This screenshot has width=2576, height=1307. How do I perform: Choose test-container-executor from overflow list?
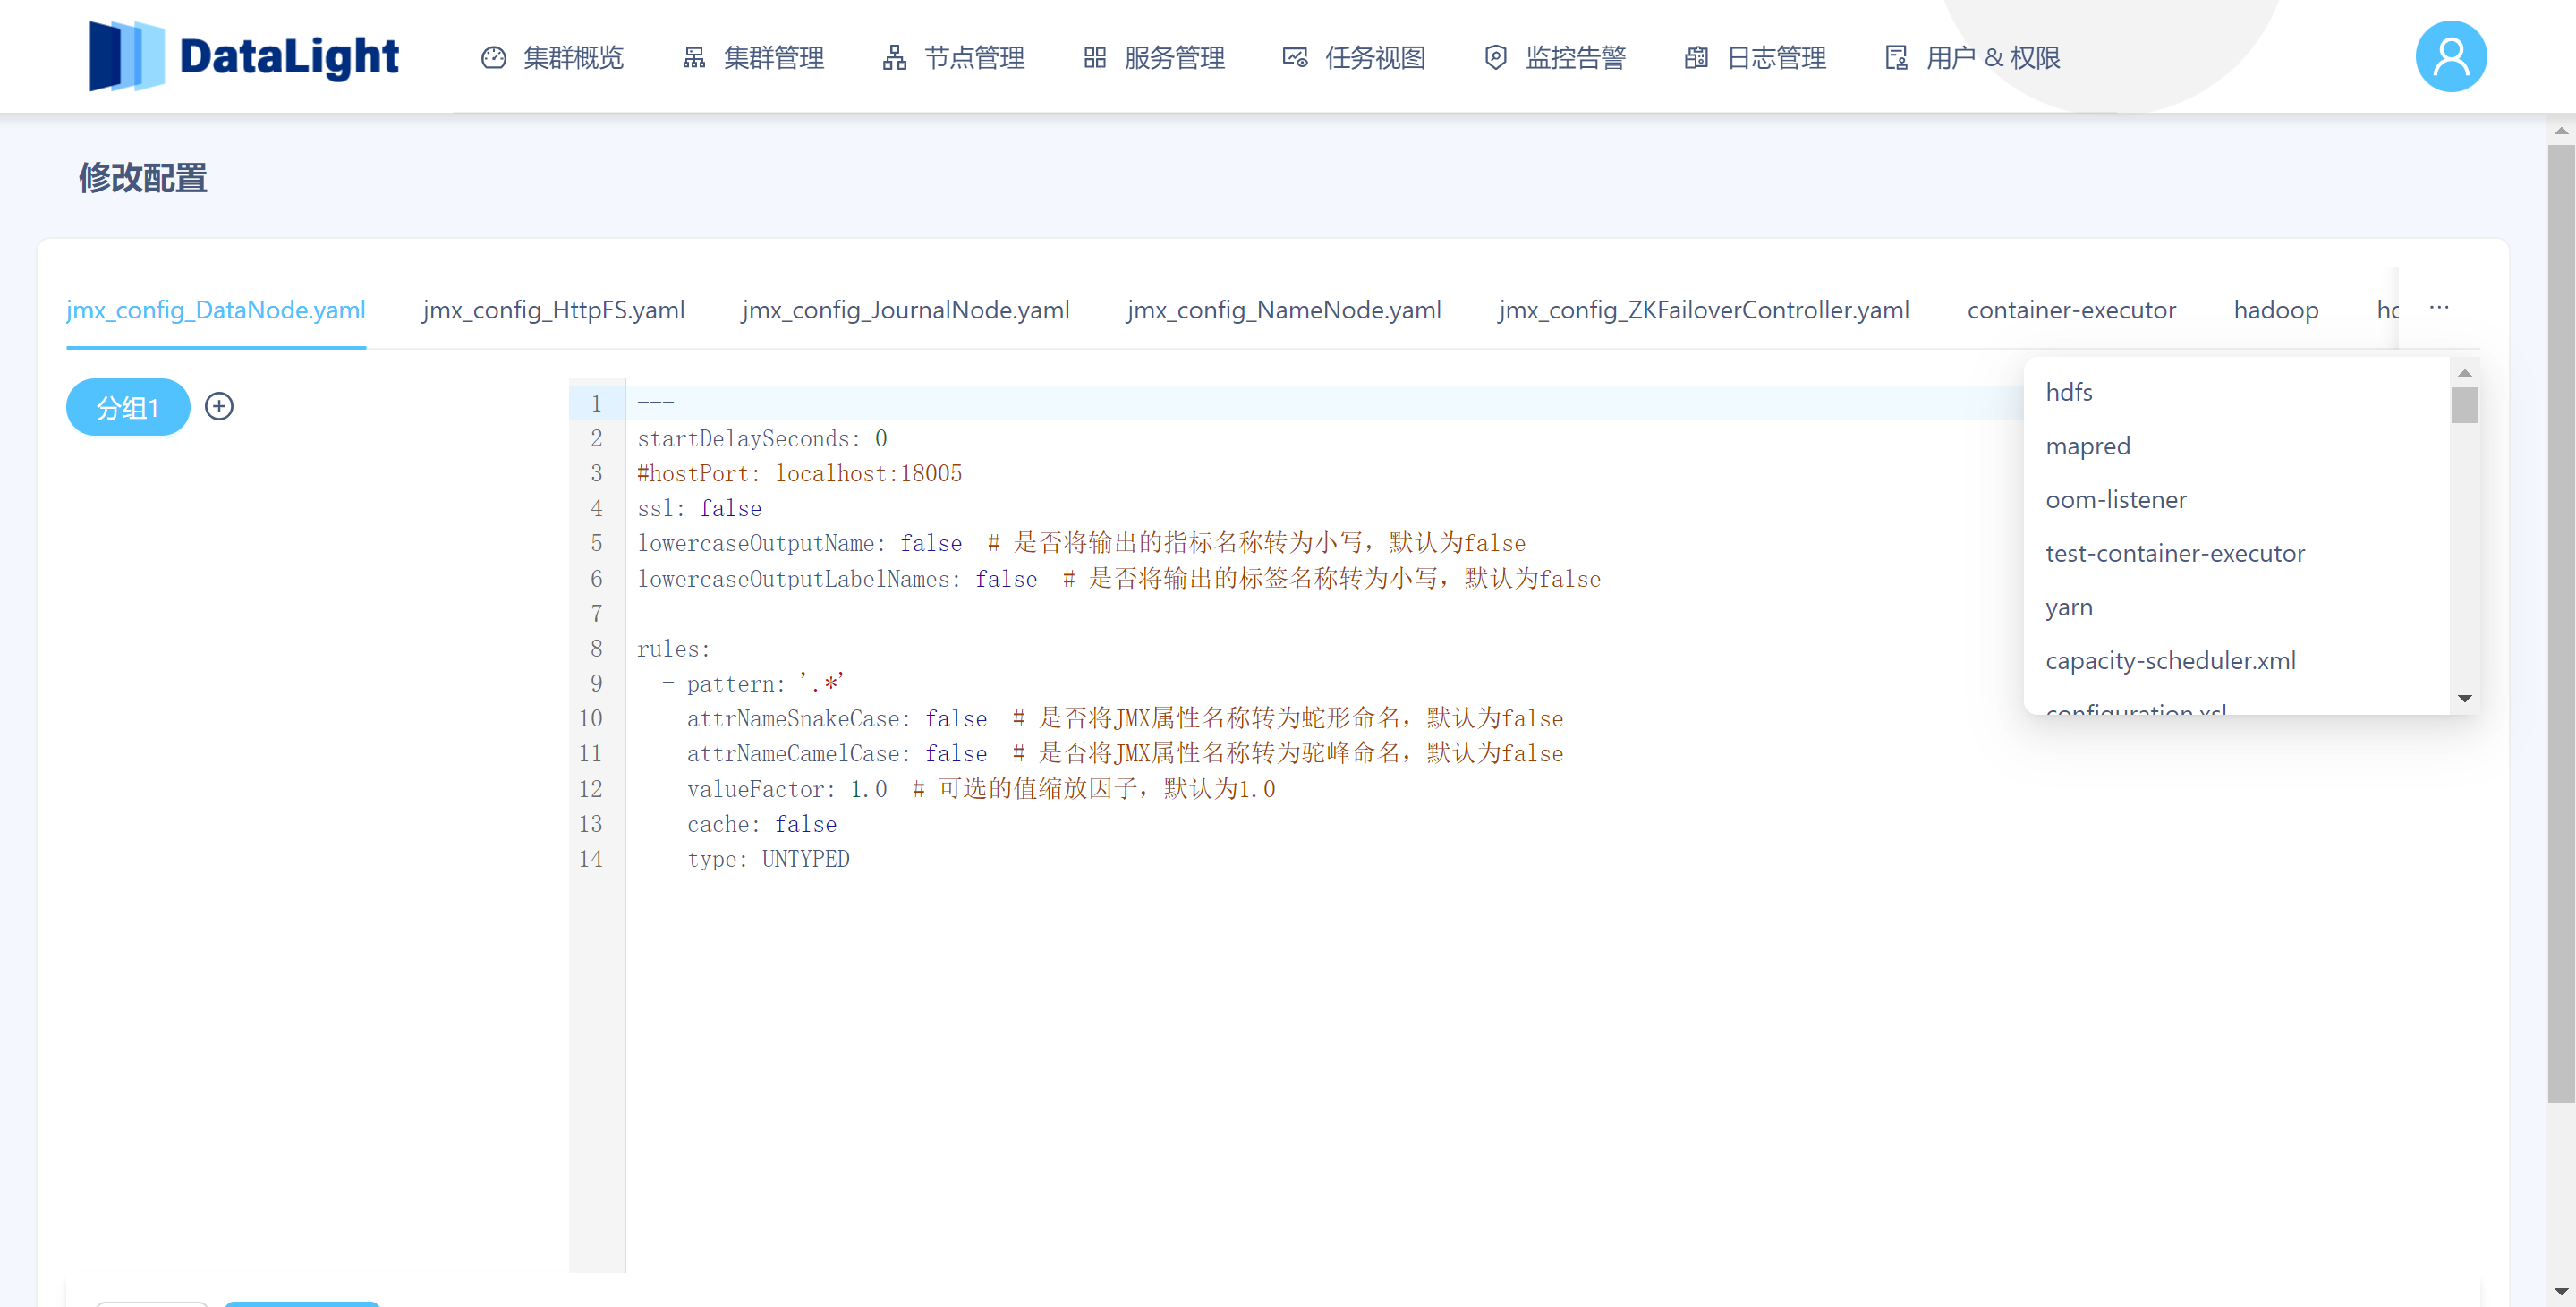pyautogui.click(x=2236, y=553)
